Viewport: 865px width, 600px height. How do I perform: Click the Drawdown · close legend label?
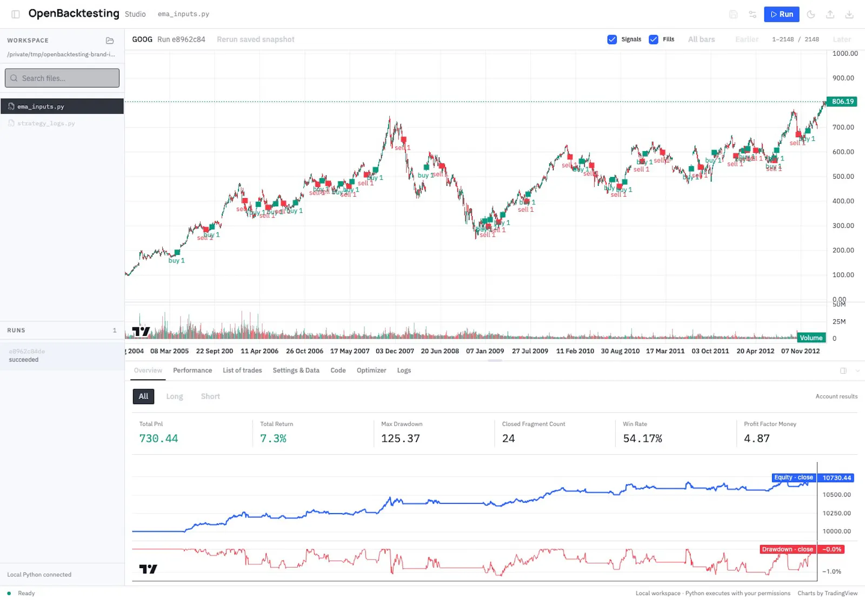787,549
